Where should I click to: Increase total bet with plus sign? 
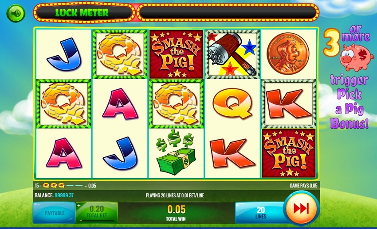pyautogui.click(x=79, y=205)
